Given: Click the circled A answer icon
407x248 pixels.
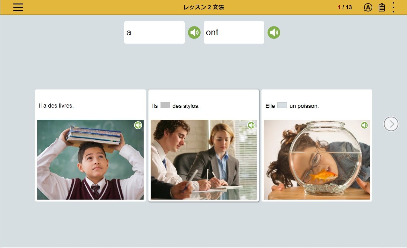Looking at the screenshot, I should click(x=368, y=7).
